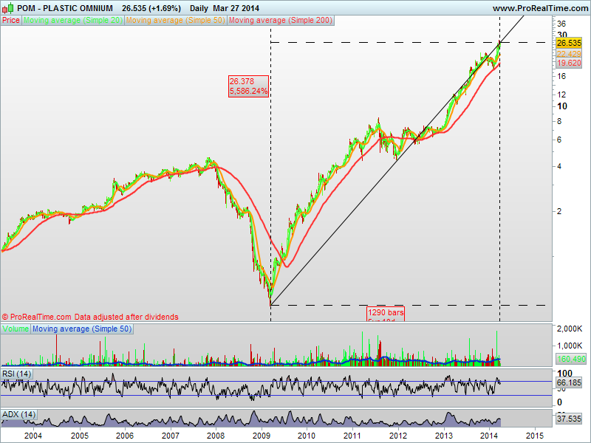This screenshot has width=591, height=443.
Task: Click the 2009 label on time axis
Action: tap(262, 436)
